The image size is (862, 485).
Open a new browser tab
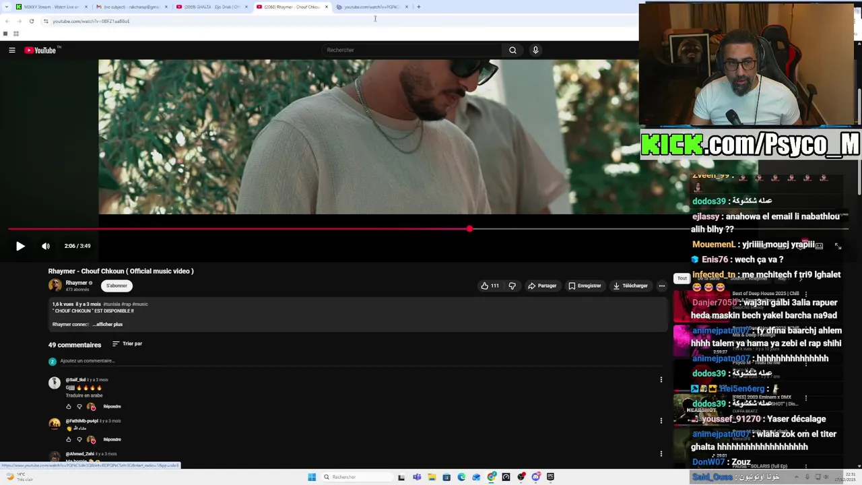click(x=418, y=7)
